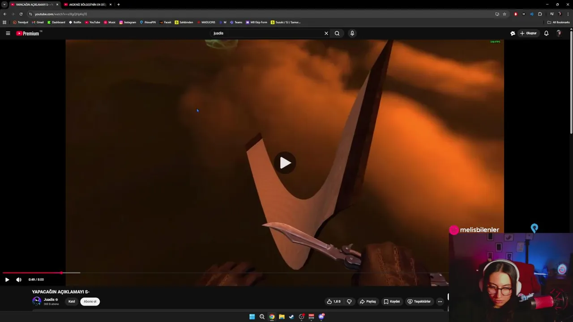Open the Sahibinden bookmark
The height and width of the screenshot is (322, 573).
coord(184,22)
